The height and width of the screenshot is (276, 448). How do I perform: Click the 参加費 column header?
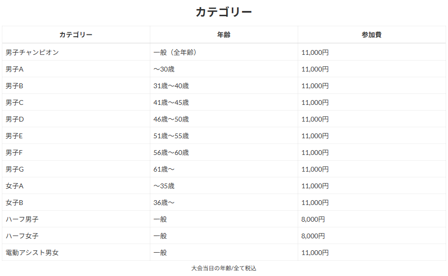point(371,35)
